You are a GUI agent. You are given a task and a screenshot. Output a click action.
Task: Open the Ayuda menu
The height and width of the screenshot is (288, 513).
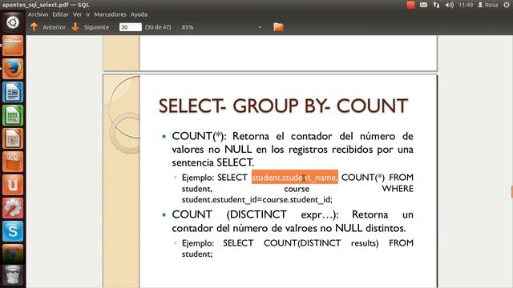139,14
